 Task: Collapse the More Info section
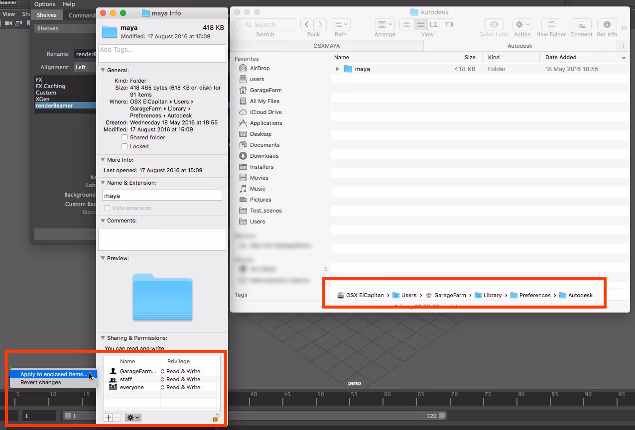point(103,160)
